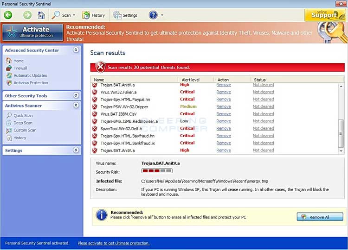Expand the Settings sidebar panel

coord(76,150)
